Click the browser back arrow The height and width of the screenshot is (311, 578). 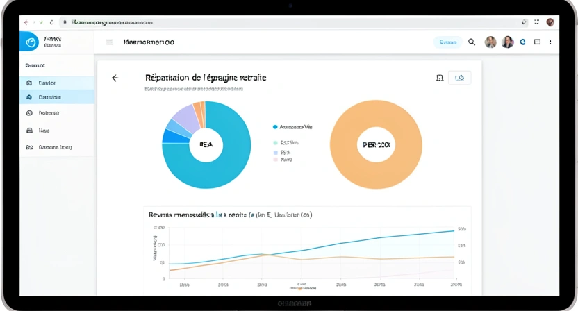(x=26, y=22)
